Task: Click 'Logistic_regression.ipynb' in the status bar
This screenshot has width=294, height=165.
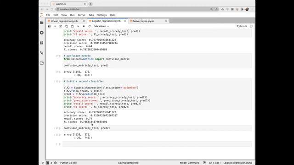Action: tap(238, 163)
